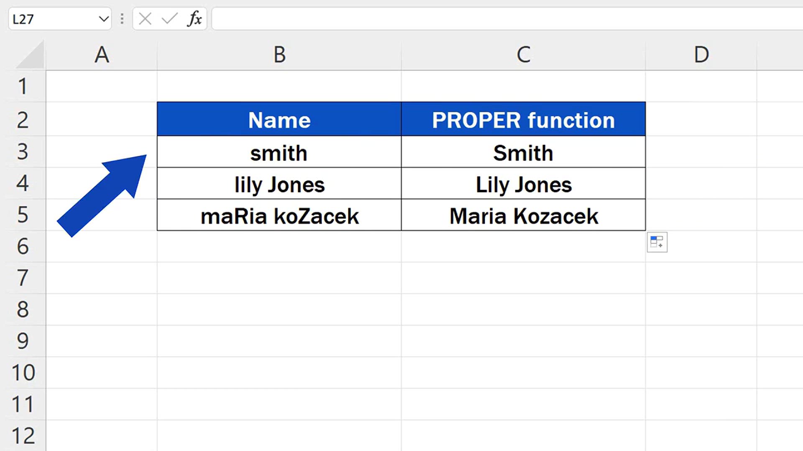Expand the Name Box dropdown arrow
The image size is (803, 451).
coord(103,19)
